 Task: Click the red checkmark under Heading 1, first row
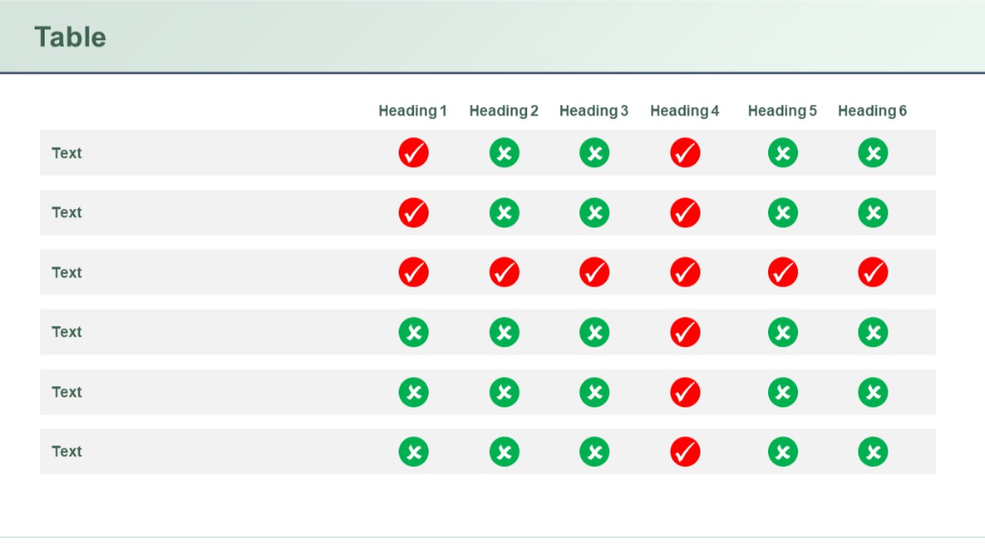point(413,153)
